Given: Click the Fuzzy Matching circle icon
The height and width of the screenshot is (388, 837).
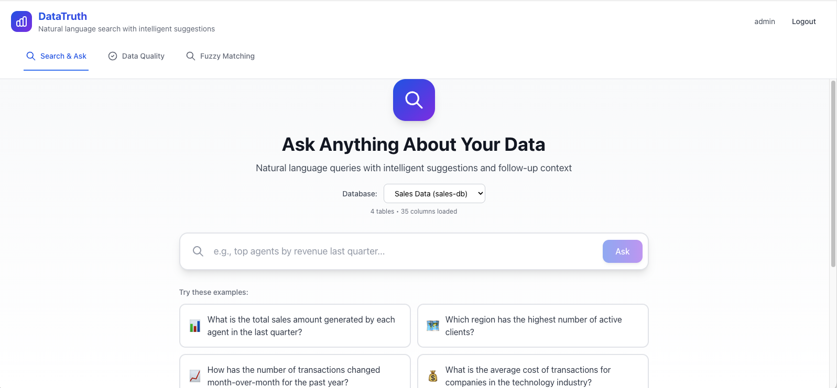Looking at the screenshot, I should [190, 56].
